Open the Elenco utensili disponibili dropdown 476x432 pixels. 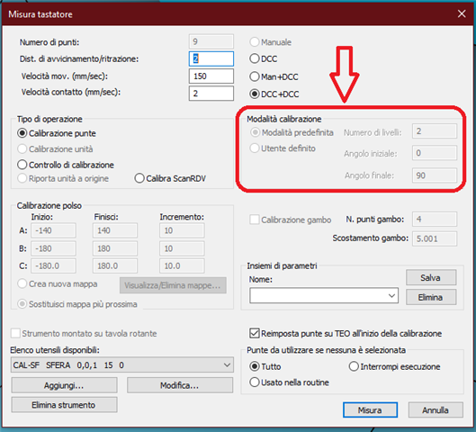pos(122,364)
